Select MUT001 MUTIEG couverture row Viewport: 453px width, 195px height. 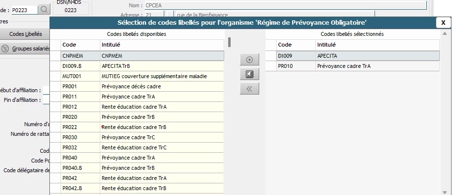[142, 76]
